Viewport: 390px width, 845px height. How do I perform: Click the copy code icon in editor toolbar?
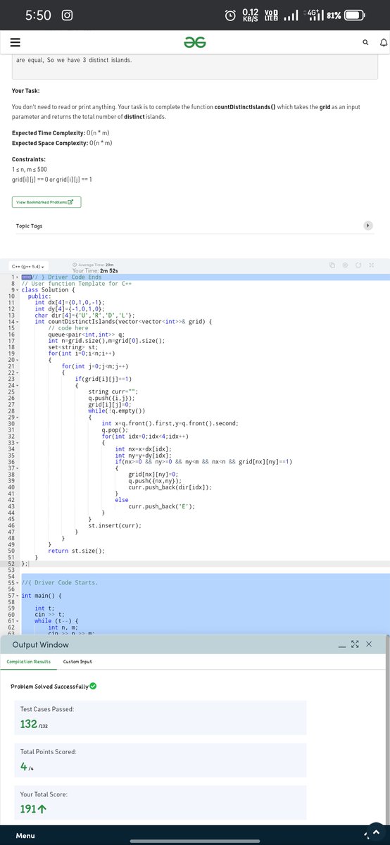point(333,265)
